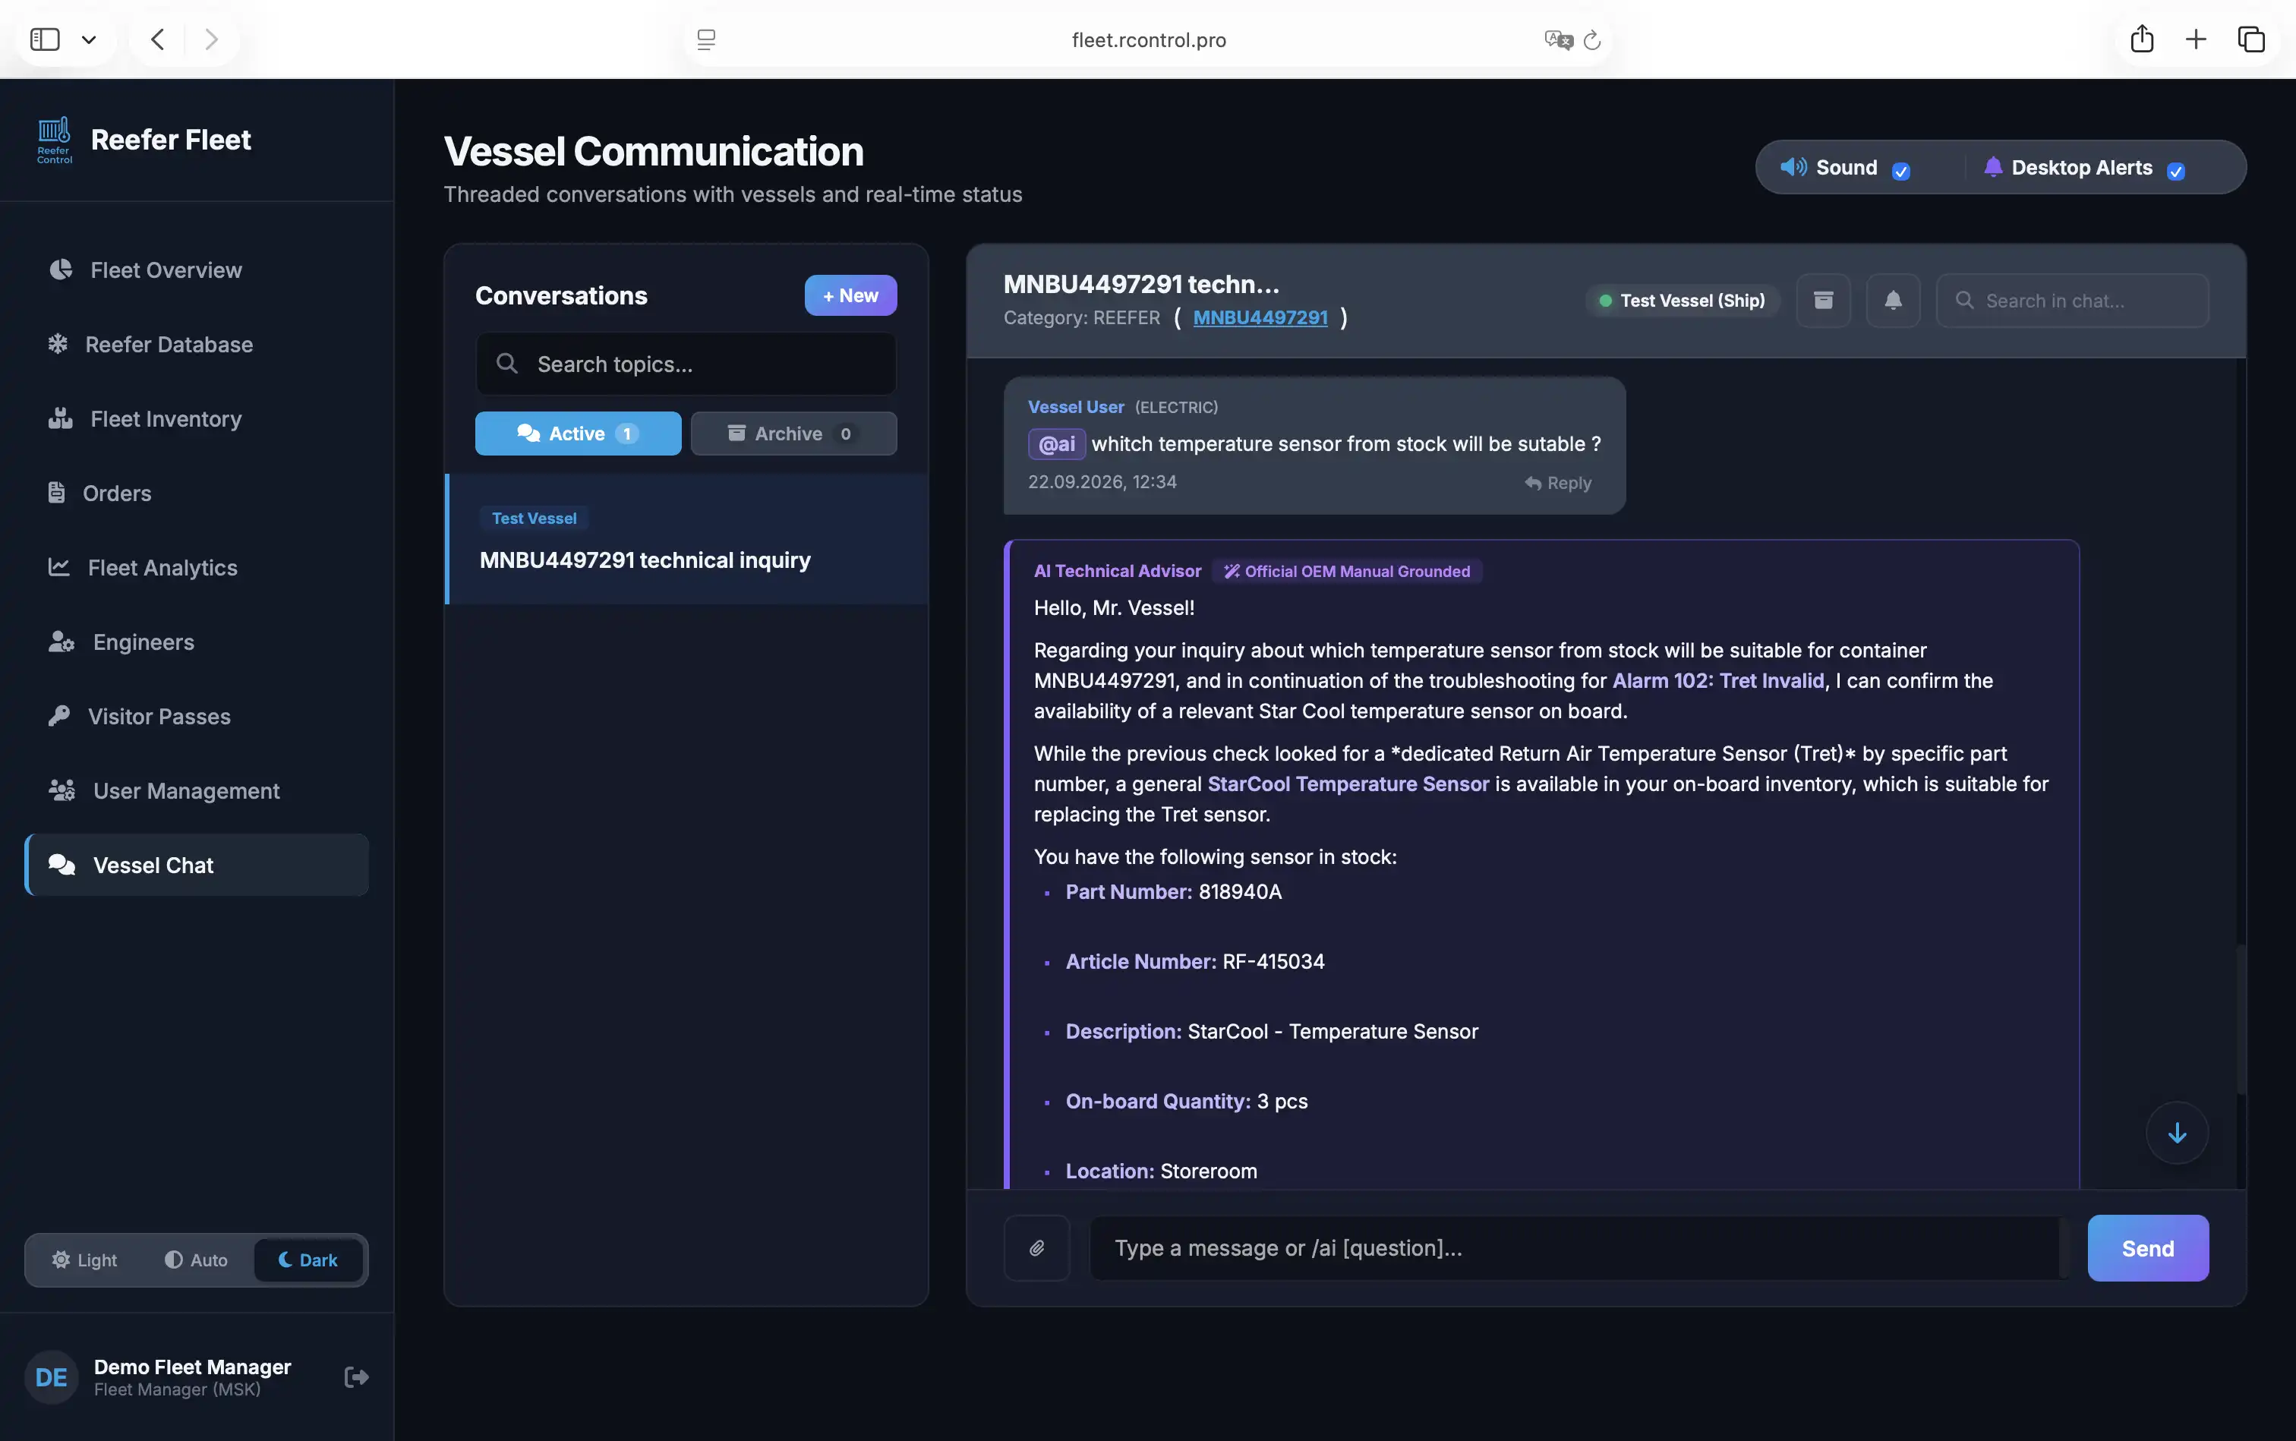Click the chat notification bell icon
Image resolution: width=2296 pixels, height=1441 pixels.
tap(1893, 300)
